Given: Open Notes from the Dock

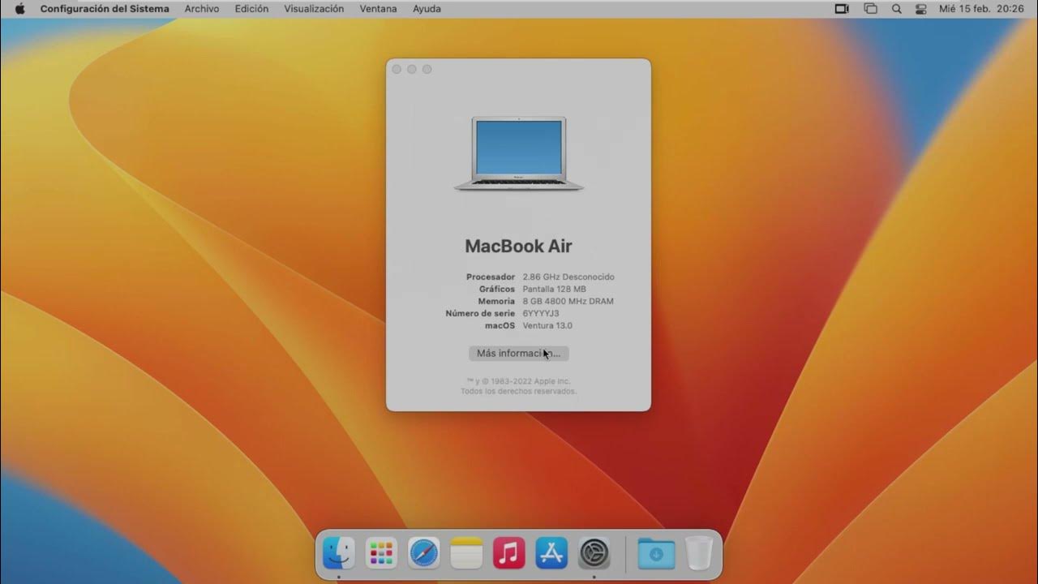Looking at the screenshot, I should pos(466,553).
